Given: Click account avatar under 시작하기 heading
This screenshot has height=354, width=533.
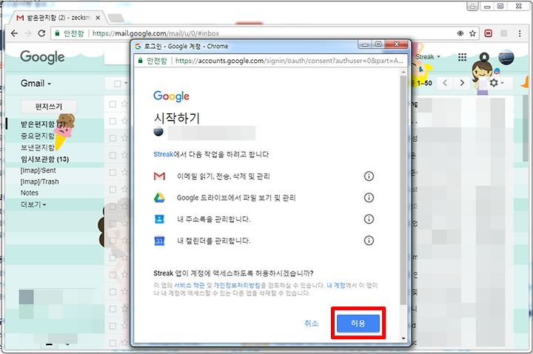Looking at the screenshot, I should point(158,132).
